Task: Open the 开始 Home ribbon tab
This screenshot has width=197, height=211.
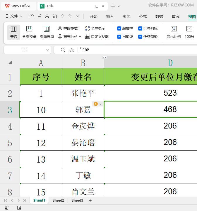Action: 94,16
